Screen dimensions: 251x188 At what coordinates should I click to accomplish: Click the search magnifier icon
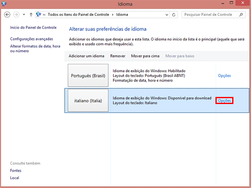point(241,15)
